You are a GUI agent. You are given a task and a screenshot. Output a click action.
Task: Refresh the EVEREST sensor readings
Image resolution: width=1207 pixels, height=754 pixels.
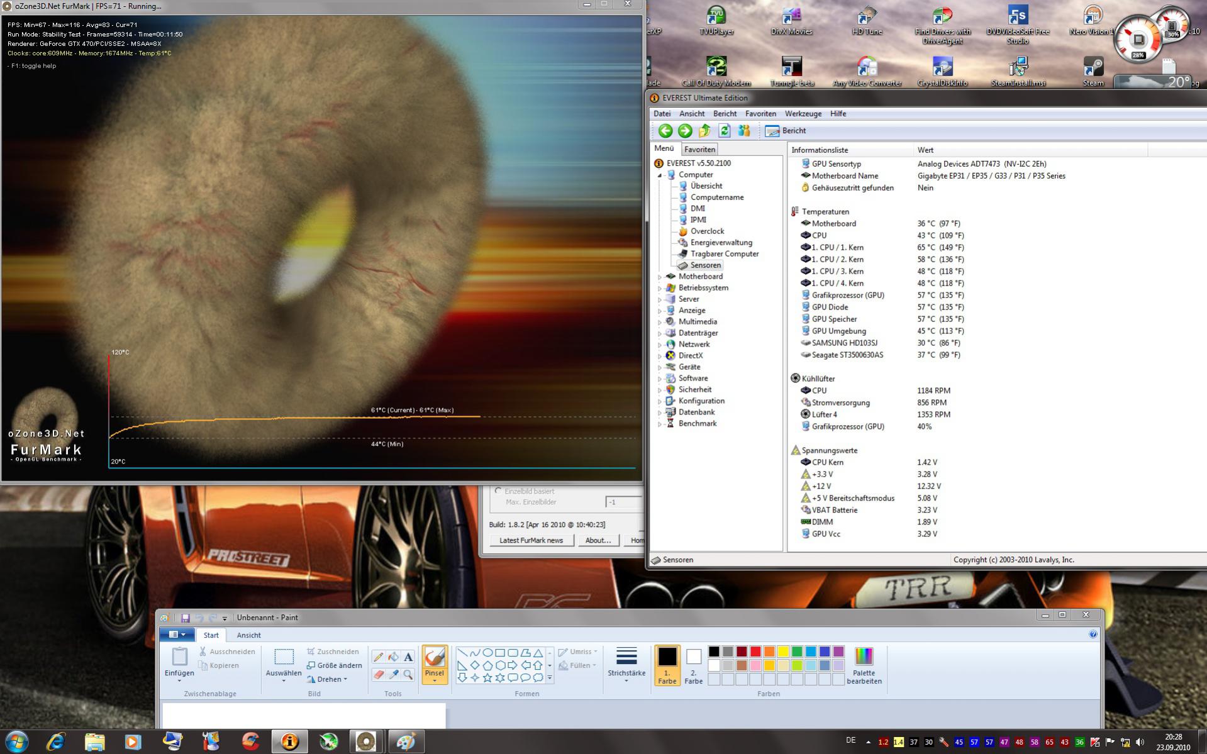[x=725, y=131]
